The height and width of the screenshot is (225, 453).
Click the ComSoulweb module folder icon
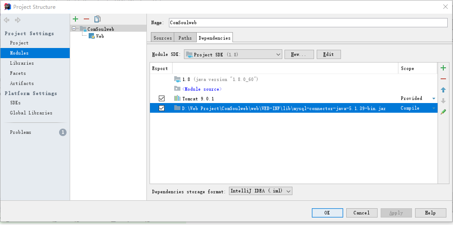click(83, 29)
